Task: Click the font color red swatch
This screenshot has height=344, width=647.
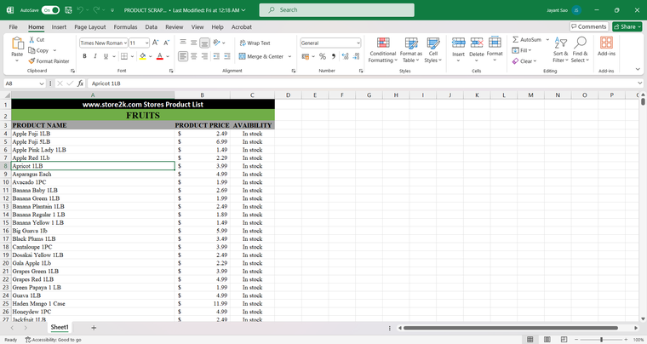Action: click(160, 56)
